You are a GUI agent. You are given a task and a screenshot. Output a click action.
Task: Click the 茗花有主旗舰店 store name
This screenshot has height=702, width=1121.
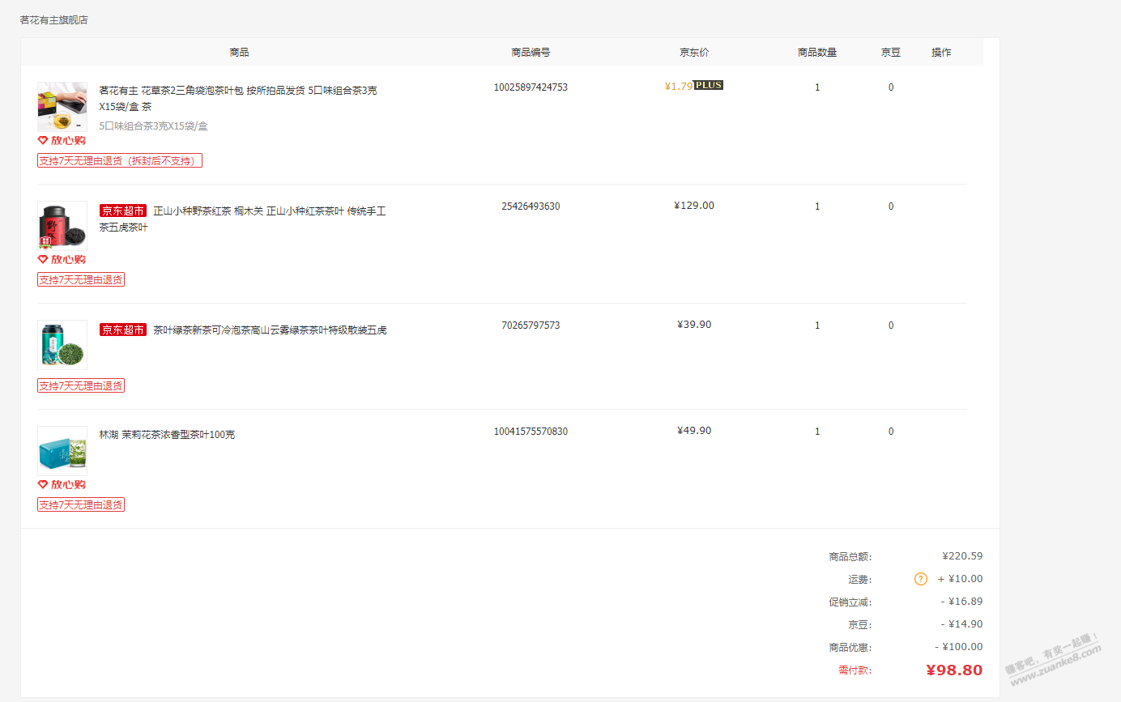pyautogui.click(x=54, y=19)
